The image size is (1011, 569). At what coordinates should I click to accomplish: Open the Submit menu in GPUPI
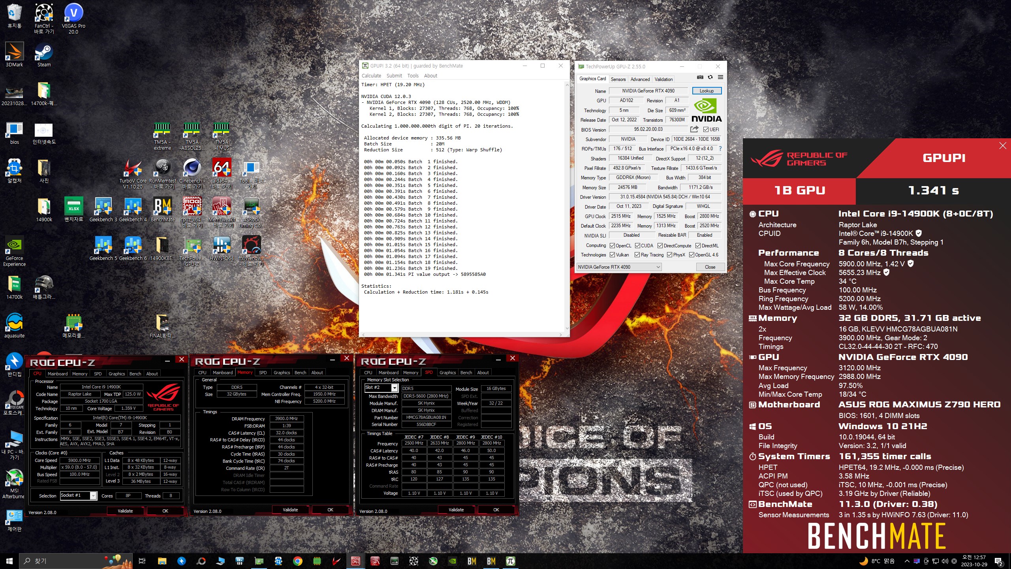pyautogui.click(x=394, y=75)
